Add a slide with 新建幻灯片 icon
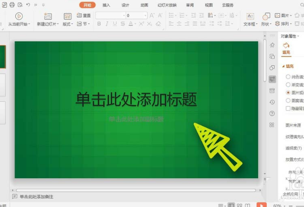Image resolution: width=304 pixels, height=207 pixels. point(48,16)
